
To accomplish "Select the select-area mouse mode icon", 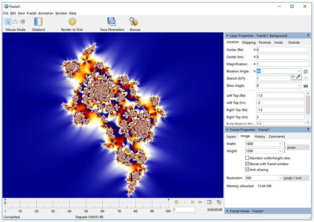I will coord(15,22).
